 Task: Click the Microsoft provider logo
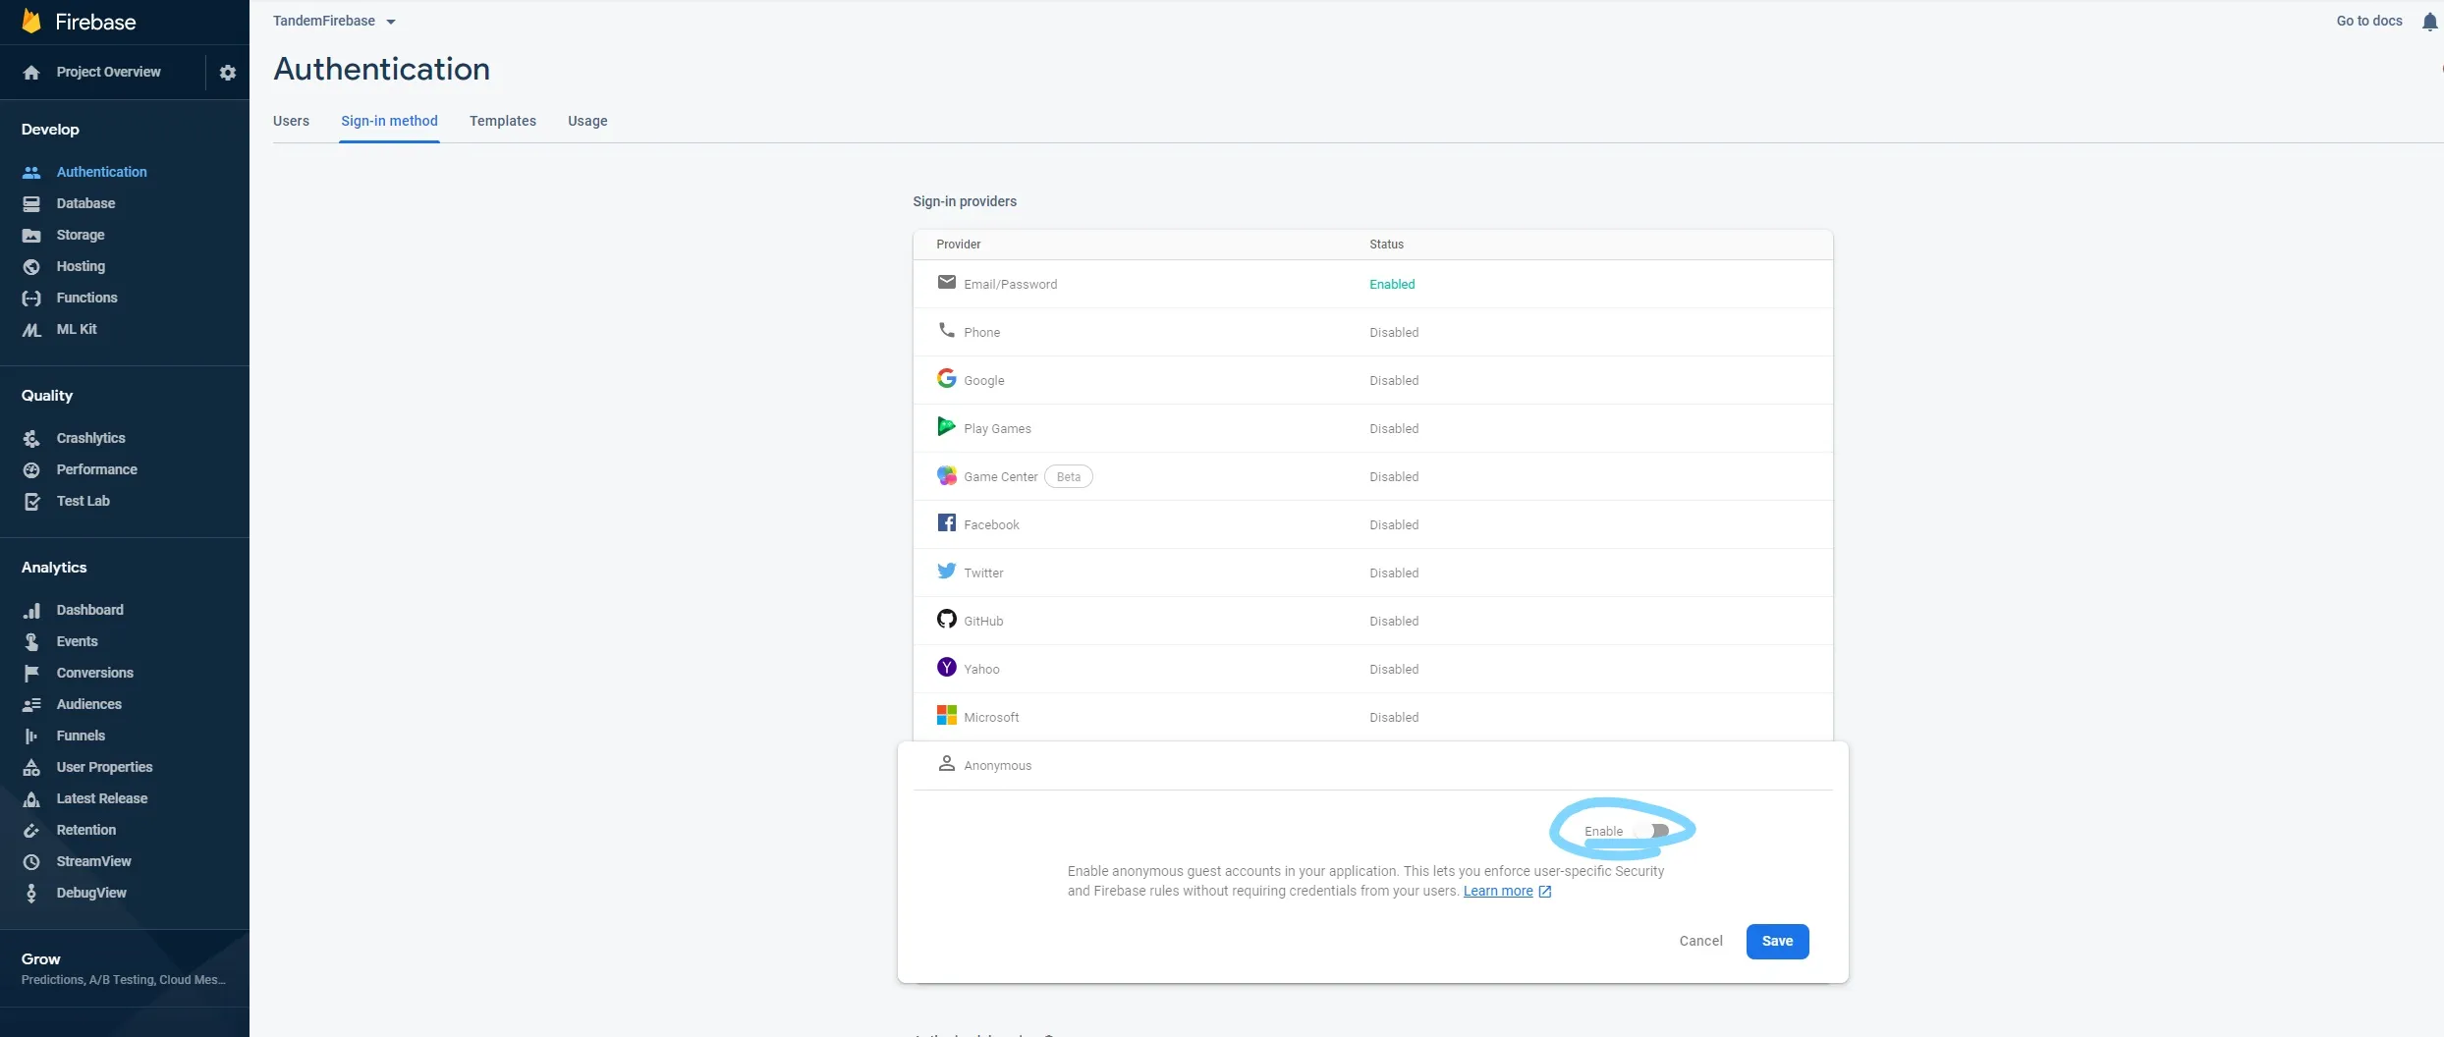click(x=946, y=715)
